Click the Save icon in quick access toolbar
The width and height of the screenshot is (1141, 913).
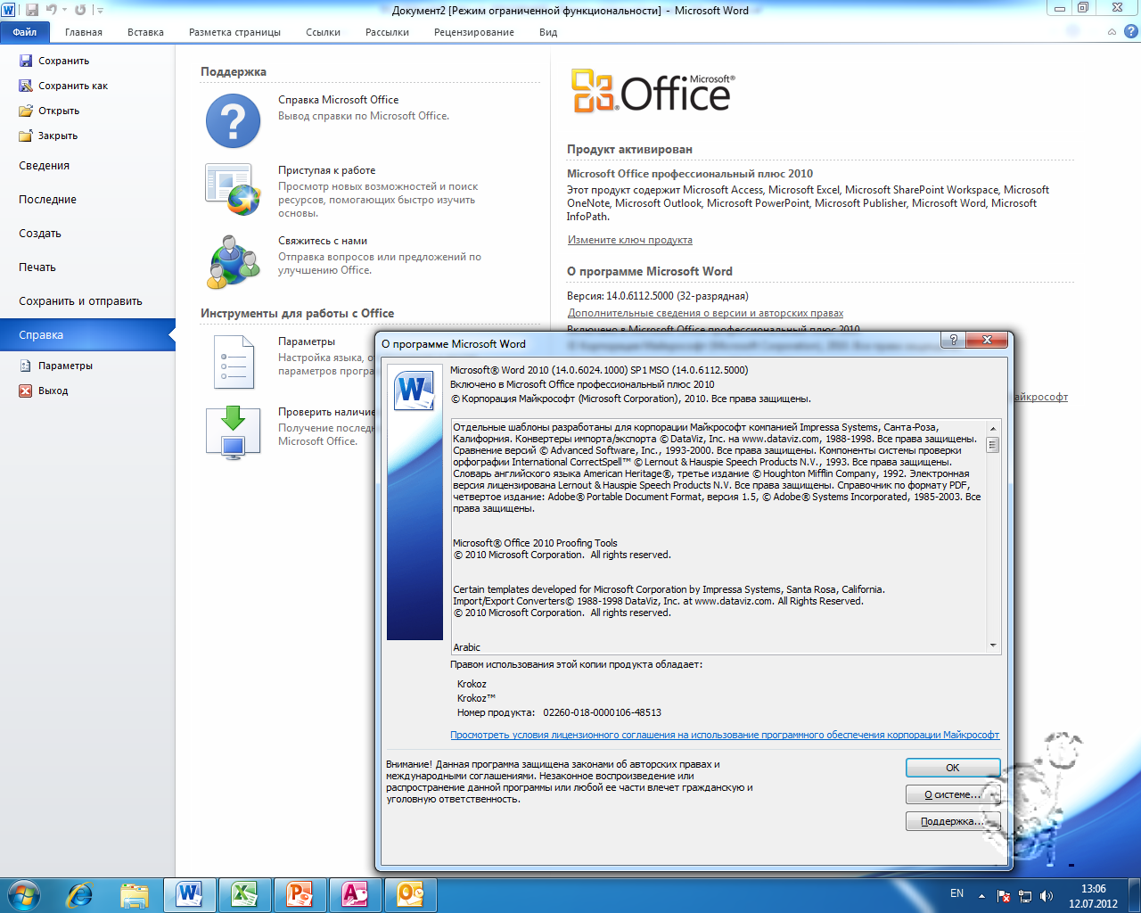(32, 10)
